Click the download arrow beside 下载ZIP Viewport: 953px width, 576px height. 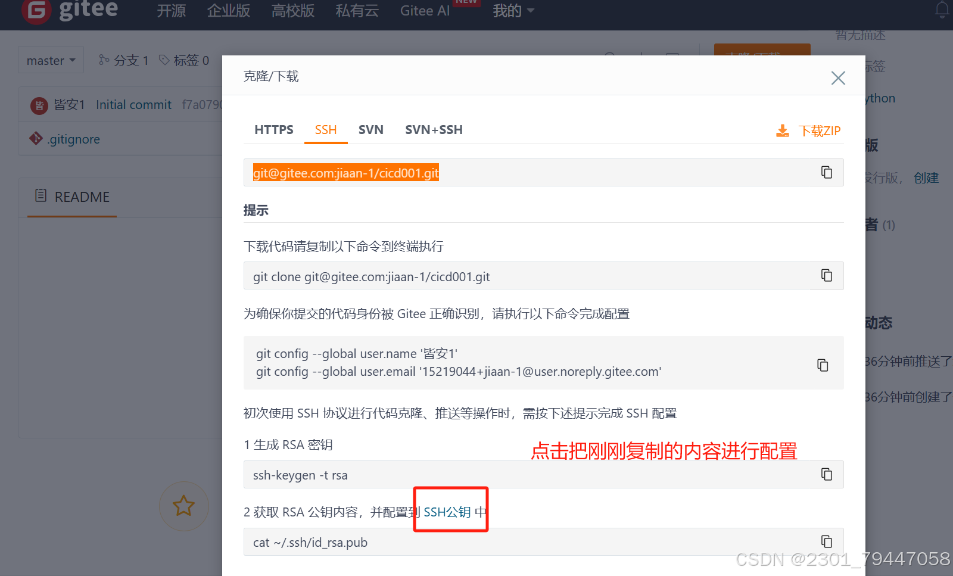click(782, 130)
